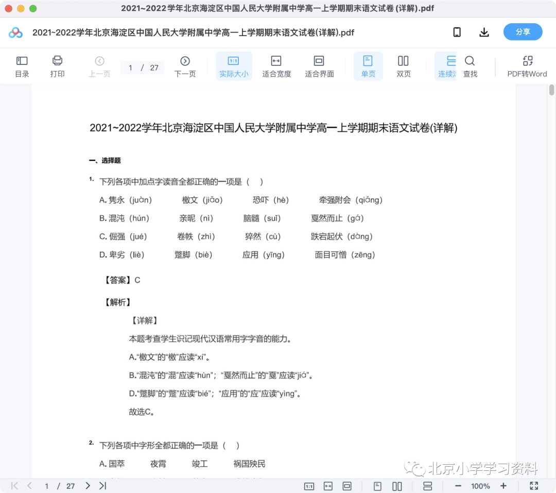Click the 100% zoom level value
This screenshot has width=556, height=493.
[480, 486]
